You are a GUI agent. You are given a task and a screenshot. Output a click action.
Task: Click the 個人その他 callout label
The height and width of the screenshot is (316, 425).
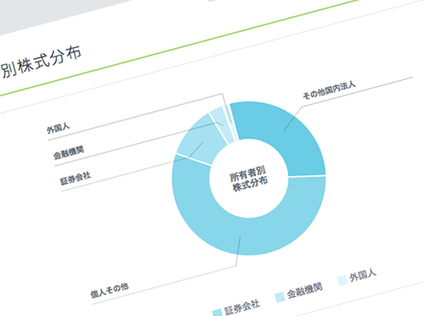tap(109, 290)
